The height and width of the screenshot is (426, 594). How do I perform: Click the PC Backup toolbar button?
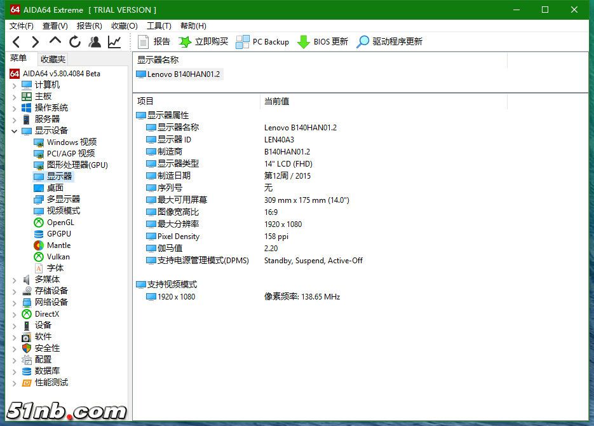point(262,42)
